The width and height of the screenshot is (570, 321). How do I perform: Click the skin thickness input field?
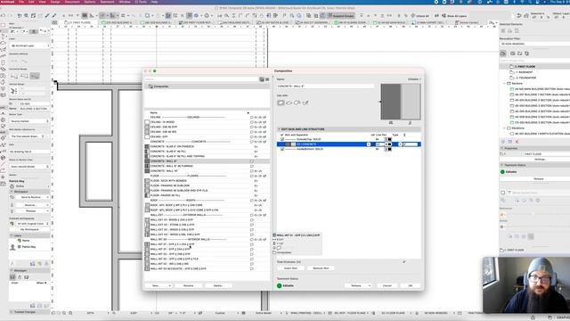click(411, 144)
